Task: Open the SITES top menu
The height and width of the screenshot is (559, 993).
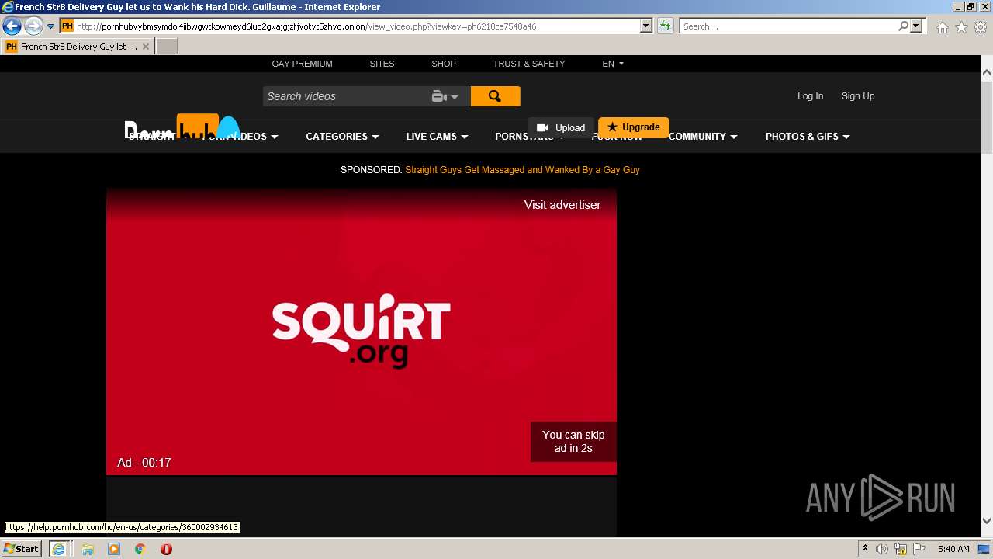Action: 382,64
